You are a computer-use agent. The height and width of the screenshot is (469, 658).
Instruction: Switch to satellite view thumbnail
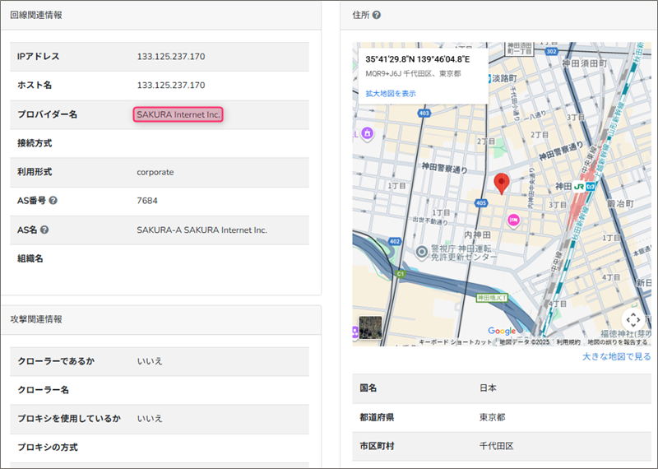pos(371,327)
